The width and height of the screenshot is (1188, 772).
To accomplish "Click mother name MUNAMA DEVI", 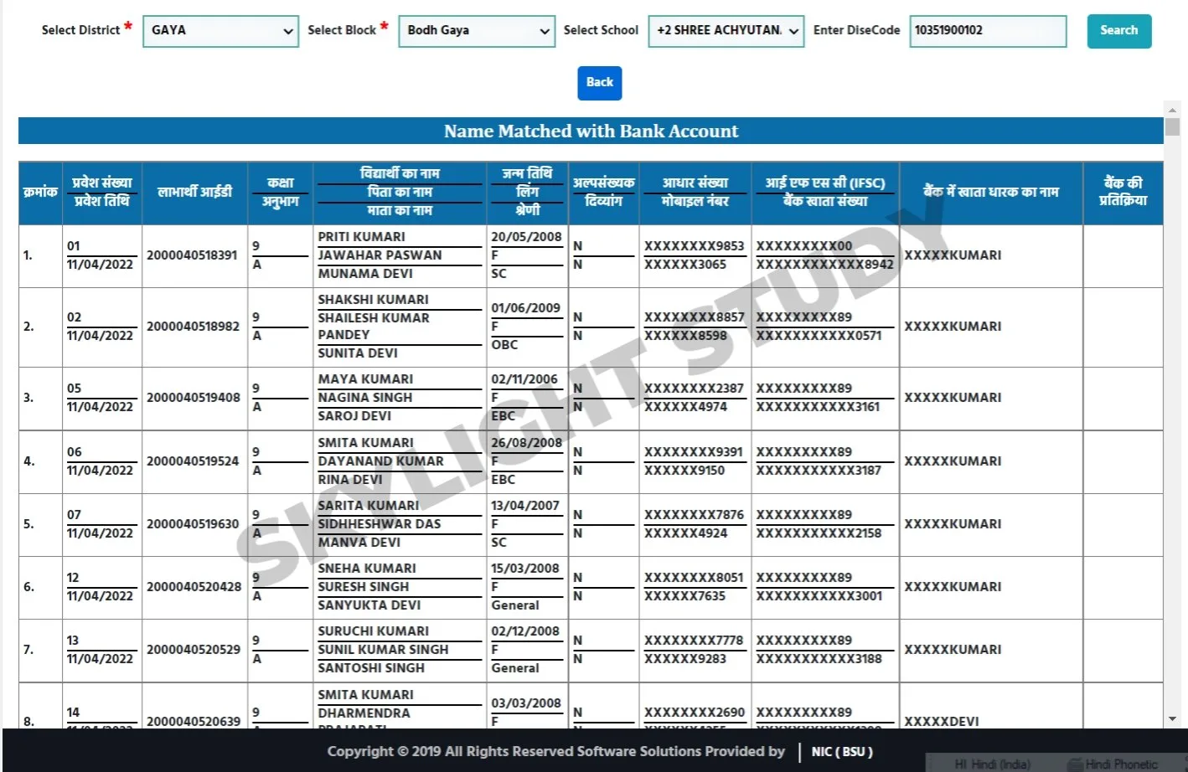I will pos(365,274).
